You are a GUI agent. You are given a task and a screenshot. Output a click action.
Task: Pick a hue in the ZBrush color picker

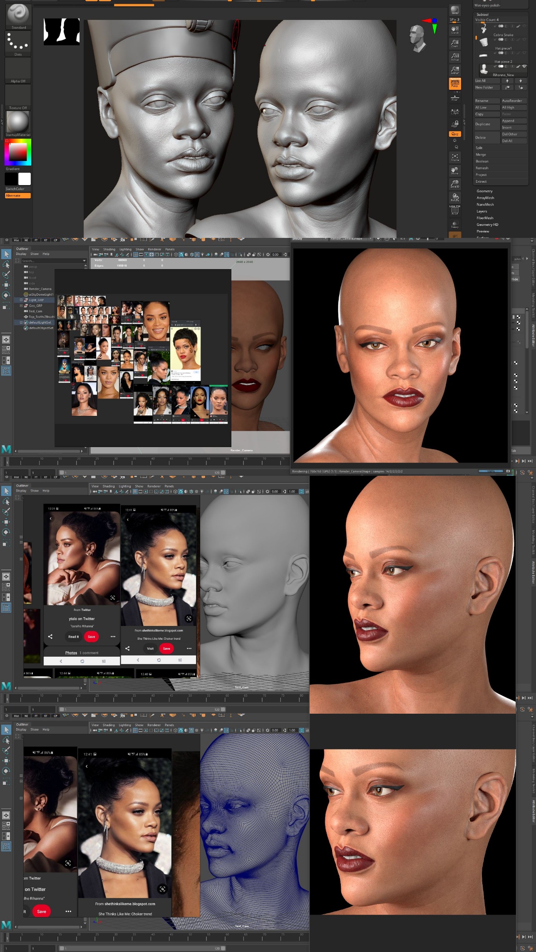[18, 152]
